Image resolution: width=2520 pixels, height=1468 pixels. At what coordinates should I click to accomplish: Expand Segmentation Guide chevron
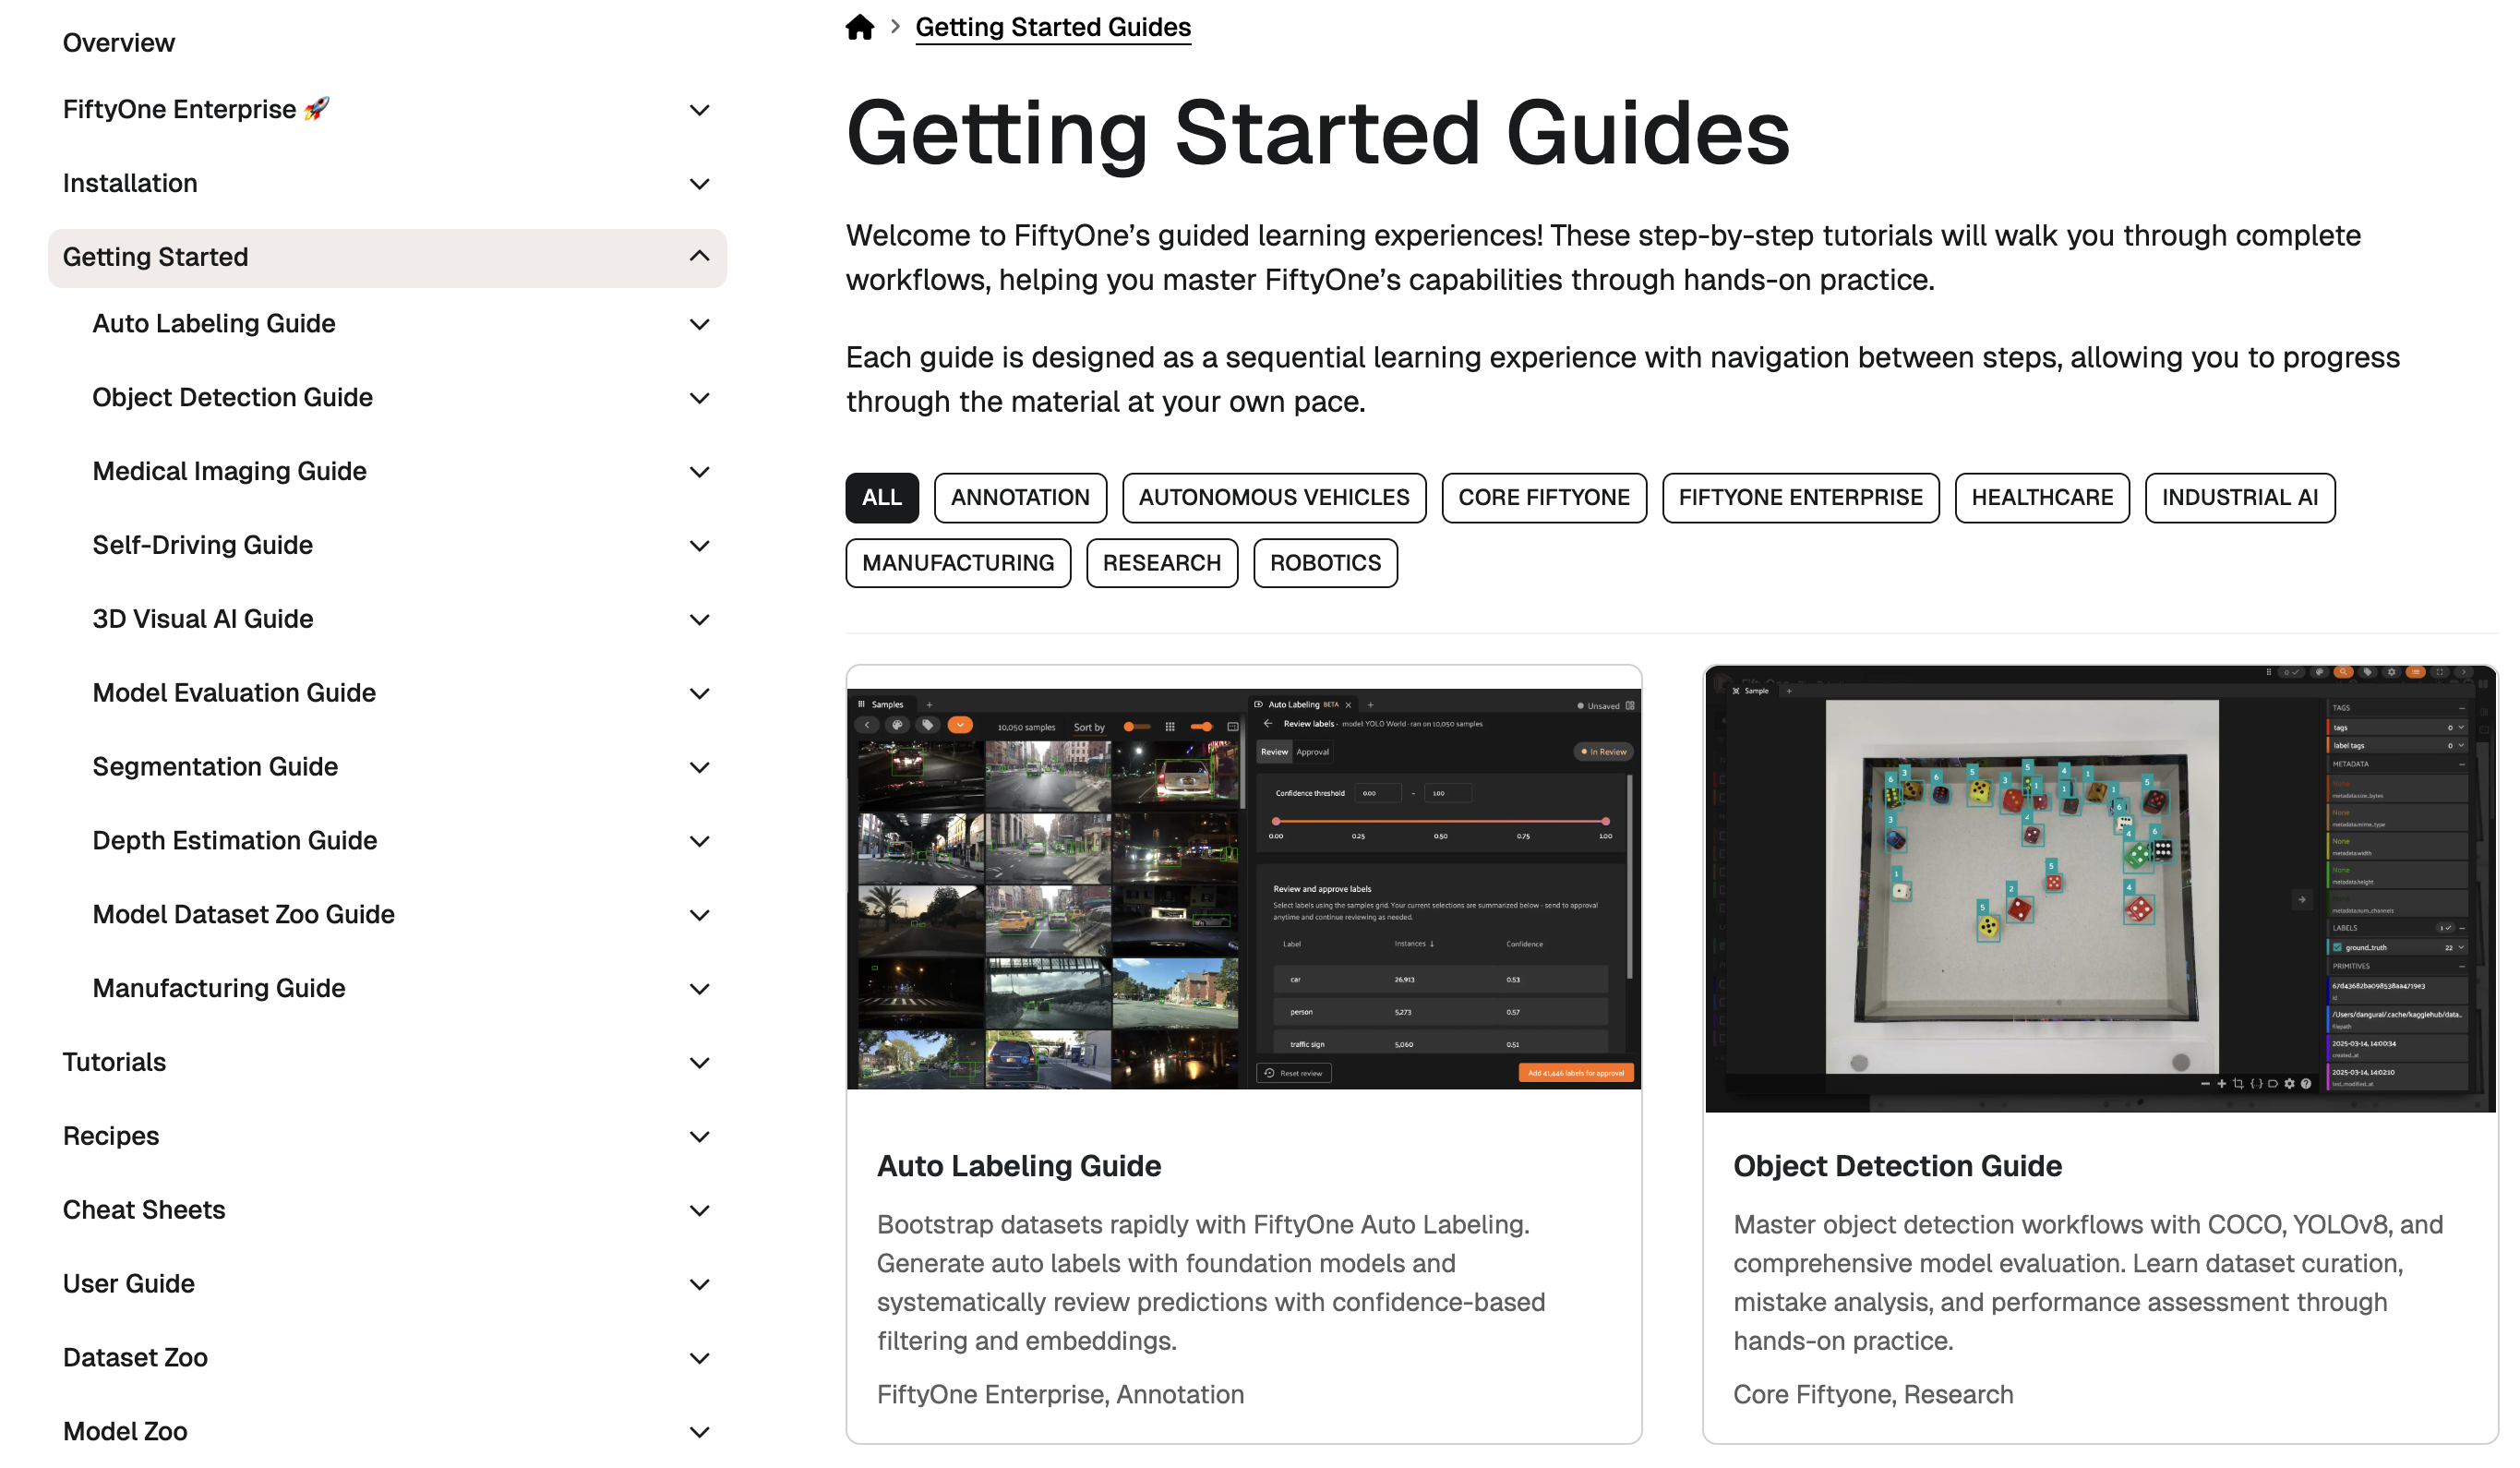[x=699, y=768]
